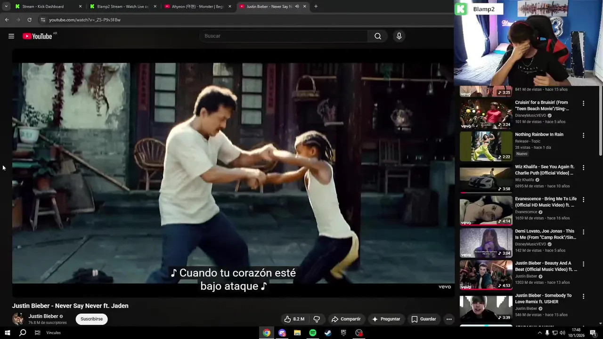Image resolution: width=603 pixels, height=339 pixels.
Task: Click the tray microphone icon
Action: coord(547,333)
